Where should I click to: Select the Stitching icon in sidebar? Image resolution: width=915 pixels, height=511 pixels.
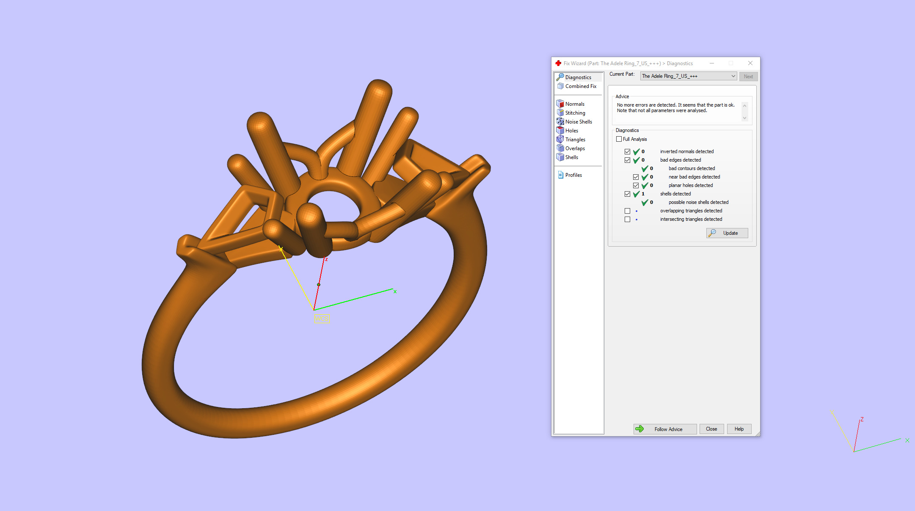(560, 113)
